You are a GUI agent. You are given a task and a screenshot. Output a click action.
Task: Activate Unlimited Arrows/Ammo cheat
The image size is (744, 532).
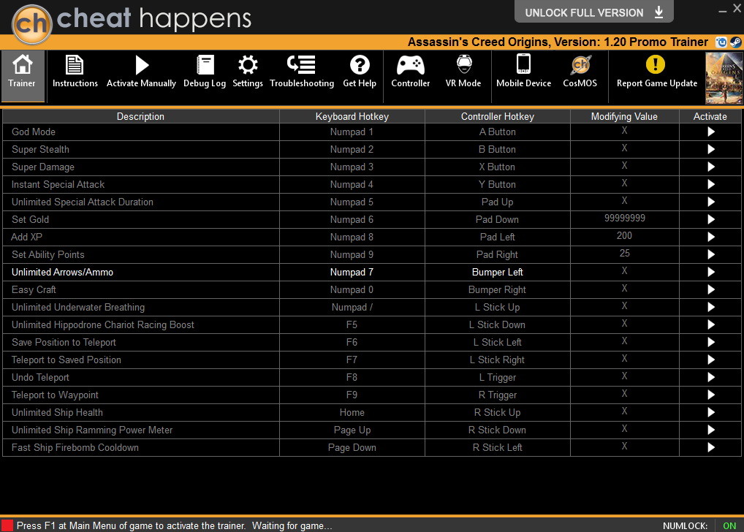[x=710, y=273]
